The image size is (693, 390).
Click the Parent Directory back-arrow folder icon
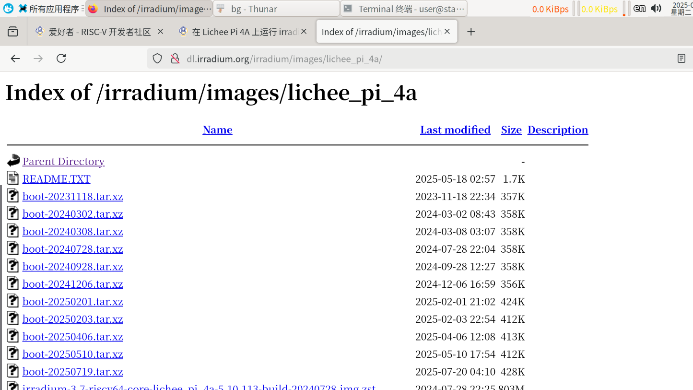click(x=13, y=160)
